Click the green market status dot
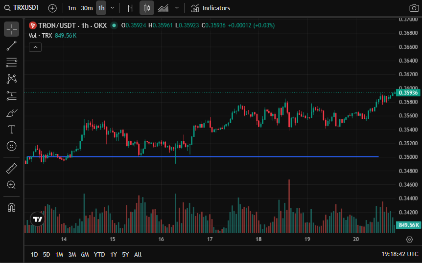 click(114, 25)
